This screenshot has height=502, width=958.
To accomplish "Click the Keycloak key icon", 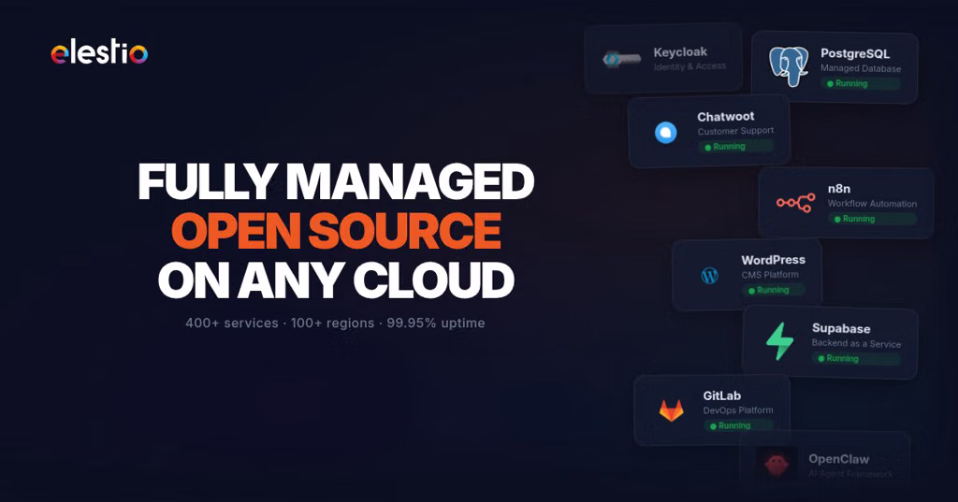I will tap(621, 59).
